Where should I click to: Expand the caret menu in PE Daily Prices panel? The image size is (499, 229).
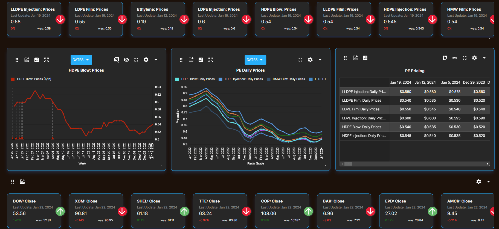point(320,60)
